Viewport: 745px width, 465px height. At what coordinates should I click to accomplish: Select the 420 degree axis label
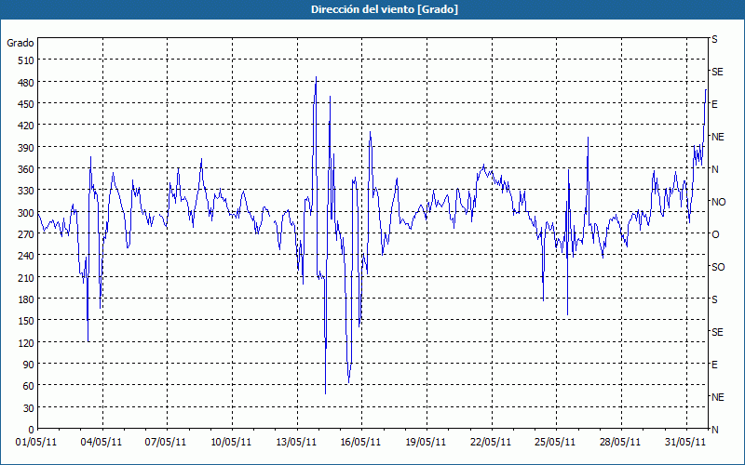(x=26, y=126)
